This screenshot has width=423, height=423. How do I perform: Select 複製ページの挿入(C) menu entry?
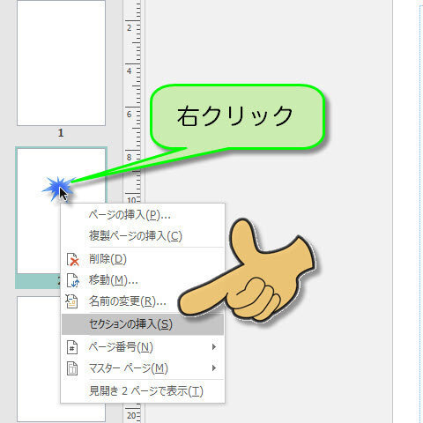[143, 236]
